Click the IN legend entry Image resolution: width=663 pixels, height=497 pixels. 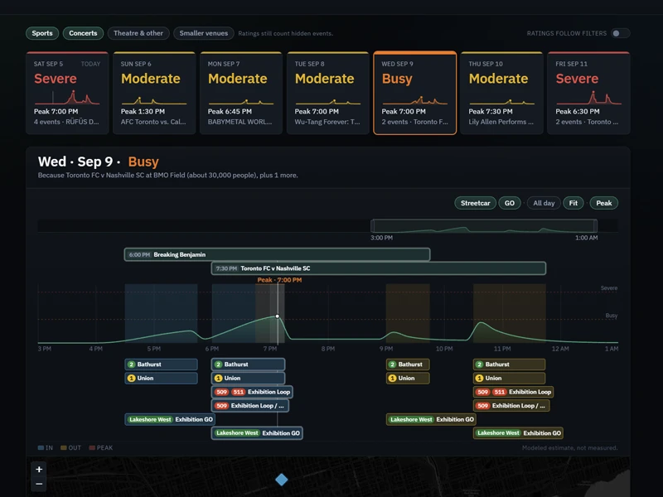tap(46, 447)
